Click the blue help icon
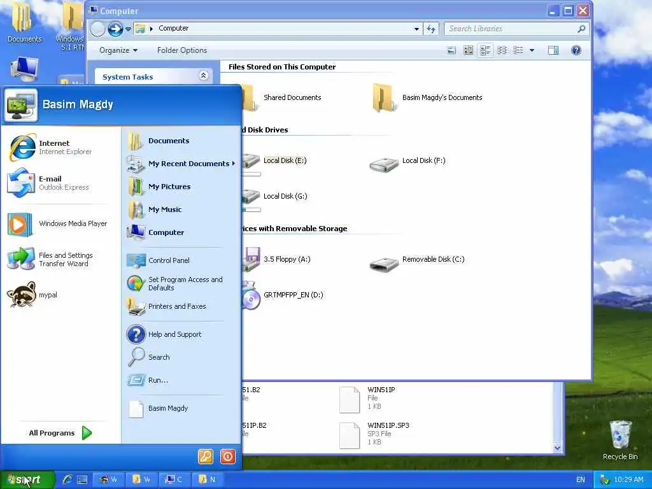This screenshot has height=489, width=652. click(576, 51)
